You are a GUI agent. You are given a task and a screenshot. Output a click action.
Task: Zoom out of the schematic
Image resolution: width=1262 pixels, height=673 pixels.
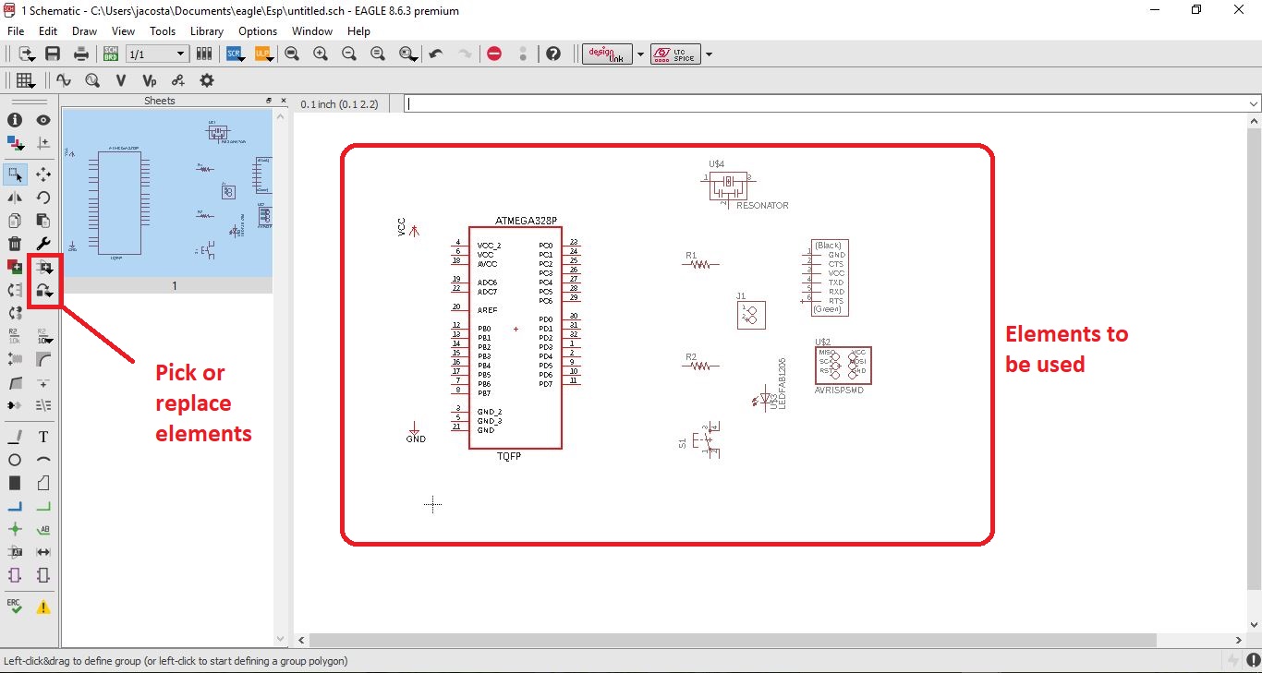(349, 54)
